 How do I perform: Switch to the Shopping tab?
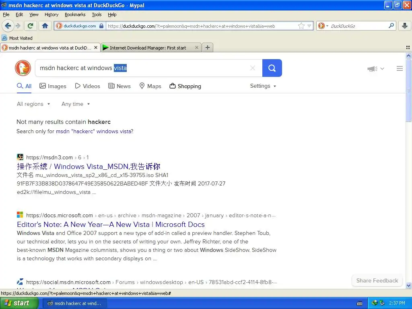click(x=185, y=86)
